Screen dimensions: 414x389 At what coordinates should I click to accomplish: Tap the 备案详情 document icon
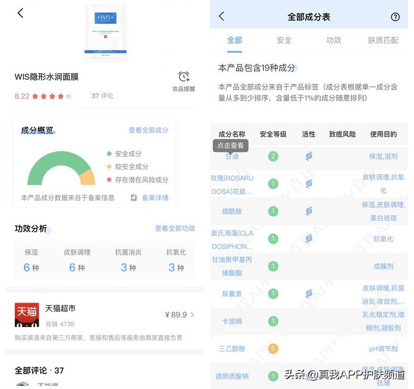134,197
